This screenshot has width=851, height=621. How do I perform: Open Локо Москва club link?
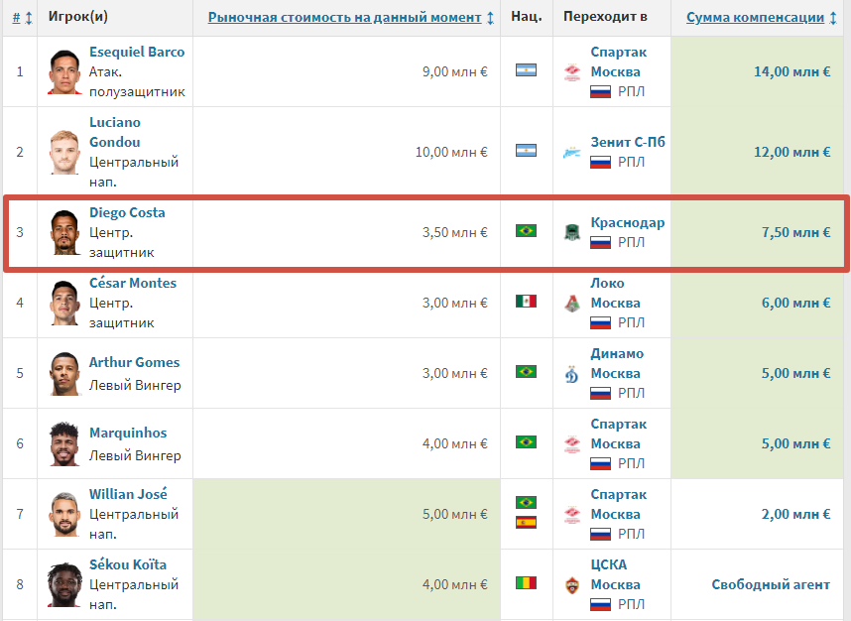click(615, 293)
